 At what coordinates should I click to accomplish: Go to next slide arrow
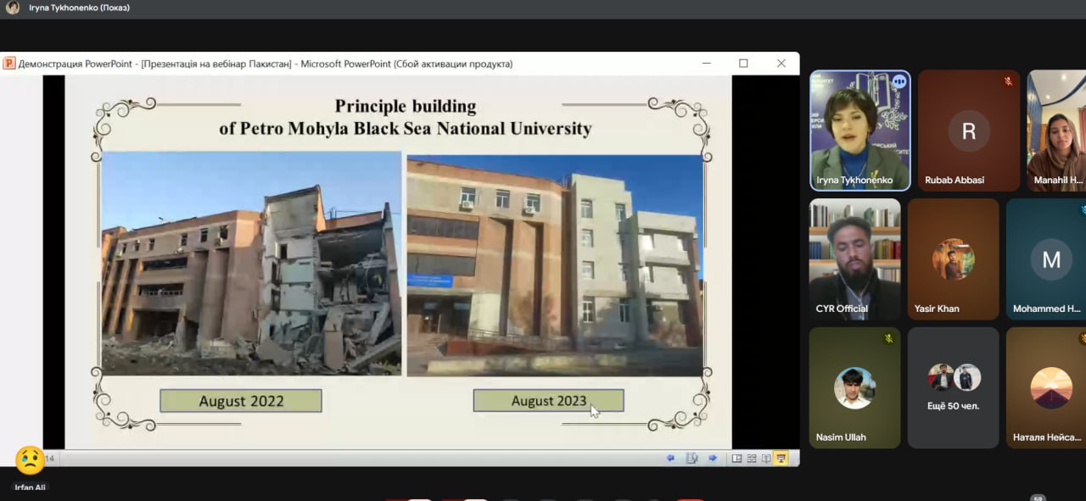tap(713, 459)
